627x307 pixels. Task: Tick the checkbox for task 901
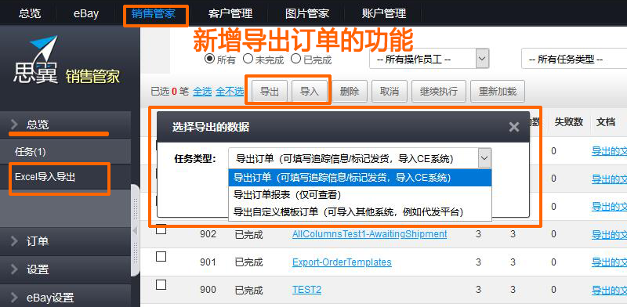161,257
